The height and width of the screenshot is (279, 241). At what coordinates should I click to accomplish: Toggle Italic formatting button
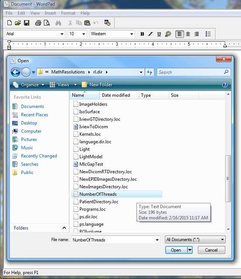click(x=151, y=34)
